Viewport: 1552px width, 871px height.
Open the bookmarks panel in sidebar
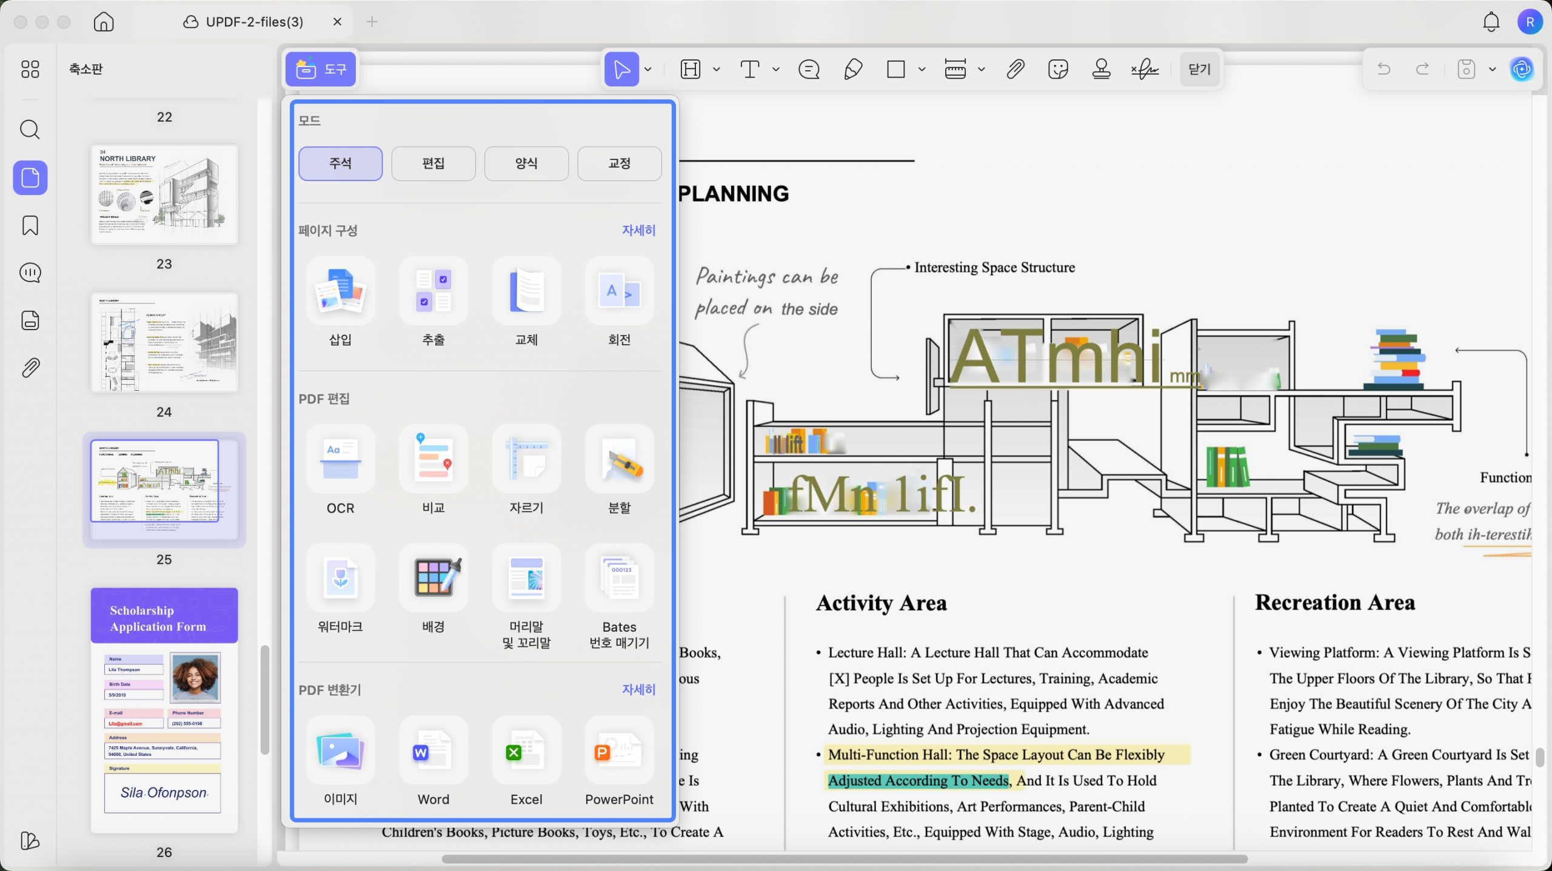[x=30, y=225]
